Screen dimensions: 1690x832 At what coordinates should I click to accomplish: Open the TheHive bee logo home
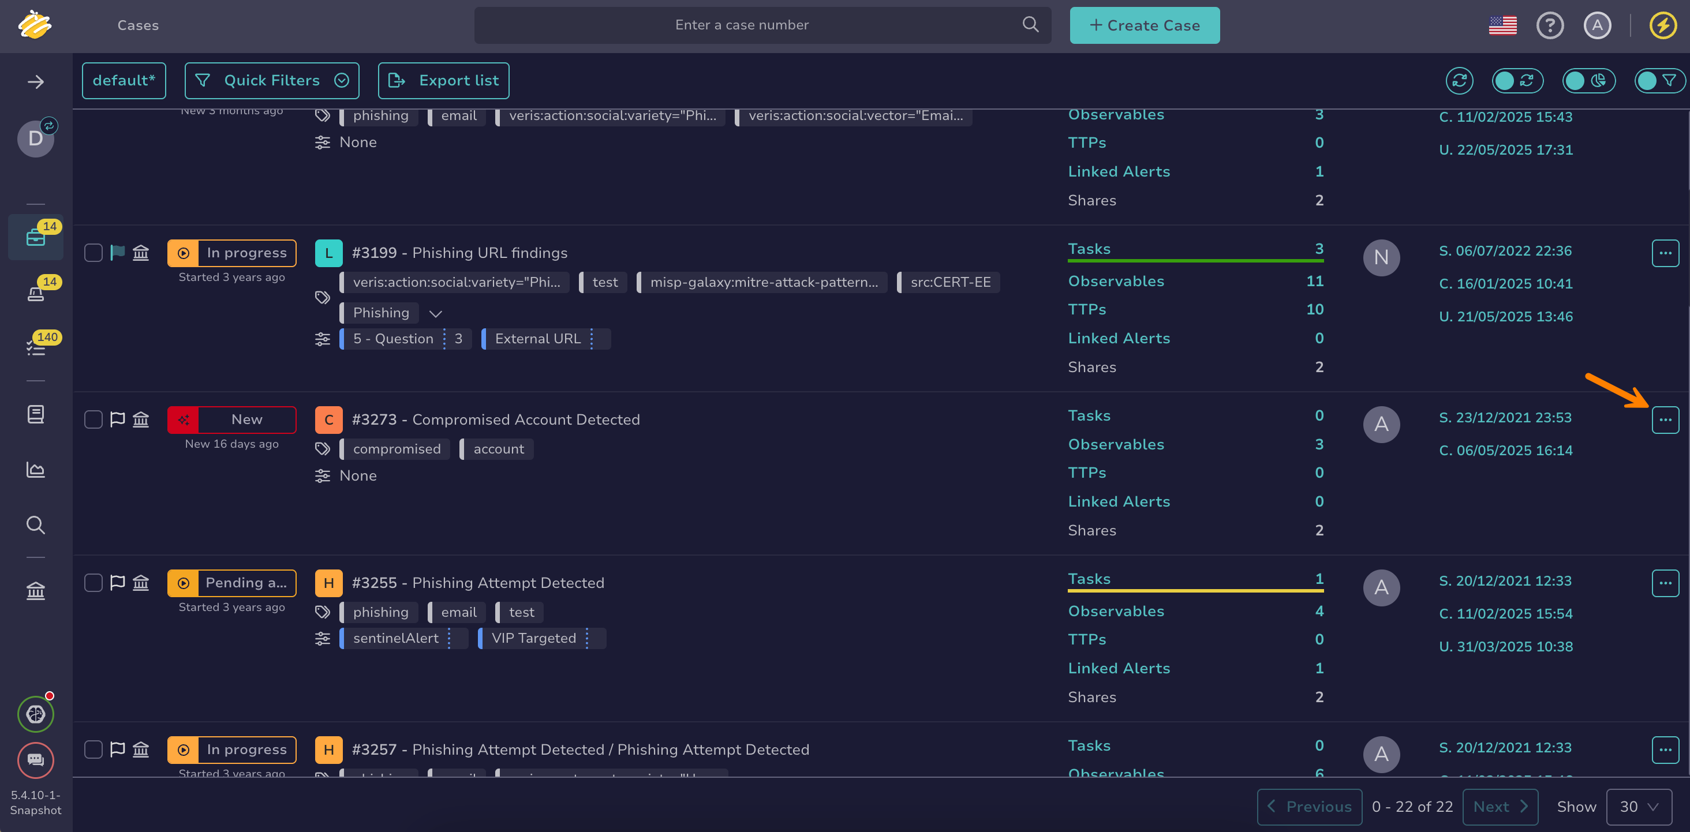click(35, 25)
